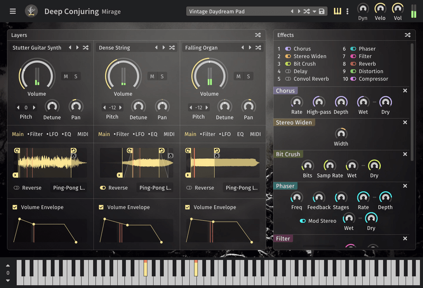Increase pitch of Stutter Guitar Synth layer
Image resolution: width=423 pixels, height=288 pixels.
coord(33,107)
